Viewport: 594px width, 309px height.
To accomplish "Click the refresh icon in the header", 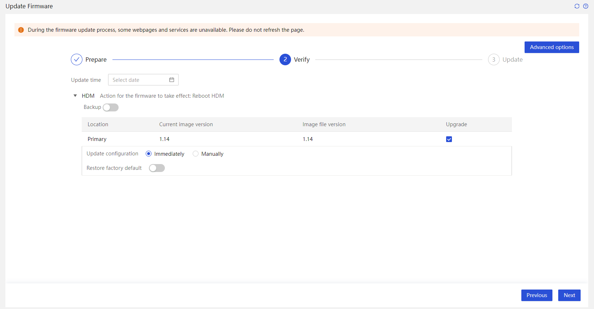I will tap(577, 6).
